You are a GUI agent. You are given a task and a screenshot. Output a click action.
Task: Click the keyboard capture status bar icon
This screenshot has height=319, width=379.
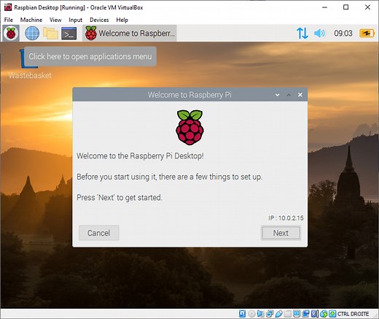pyautogui.click(x=332, y=314)
